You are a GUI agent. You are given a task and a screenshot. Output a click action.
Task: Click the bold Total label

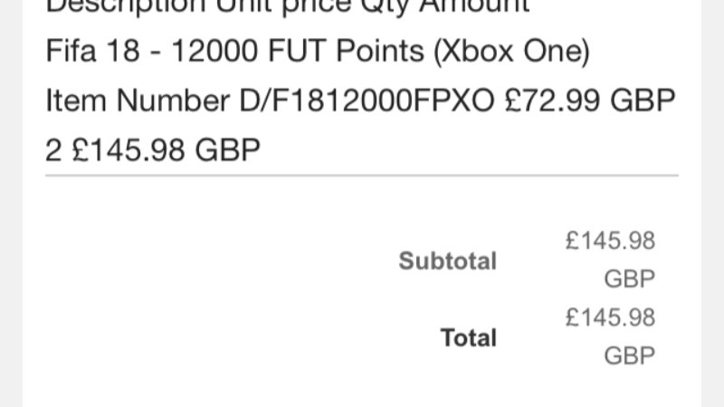click(469, 337)
